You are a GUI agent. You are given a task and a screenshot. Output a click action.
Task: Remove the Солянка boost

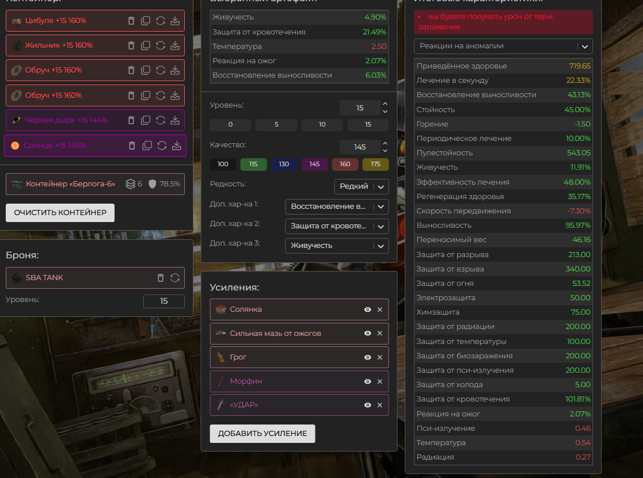379,309
